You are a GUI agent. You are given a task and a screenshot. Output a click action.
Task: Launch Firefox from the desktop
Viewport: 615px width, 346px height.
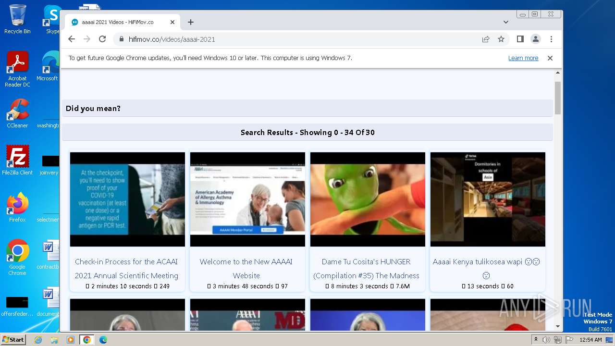pos(17,207)
